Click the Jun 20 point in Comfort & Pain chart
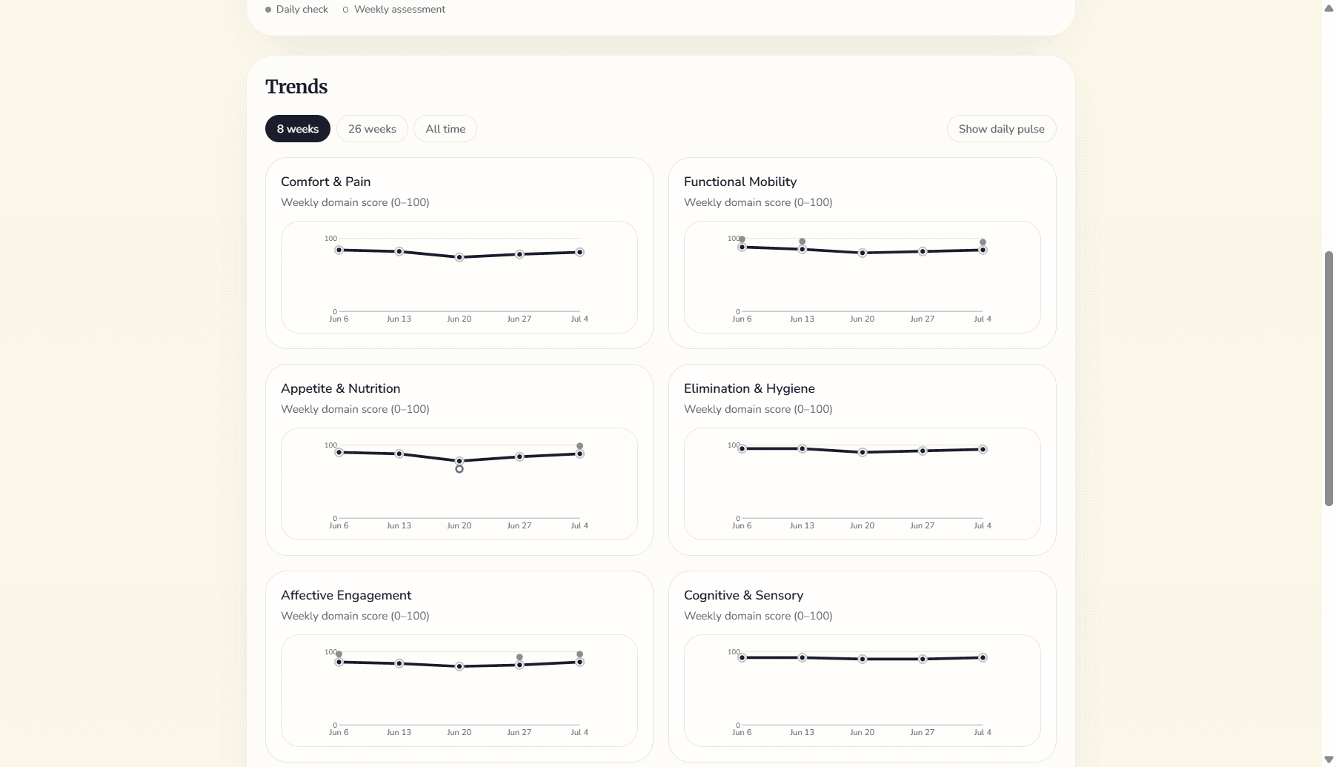 tap(459, 257)
